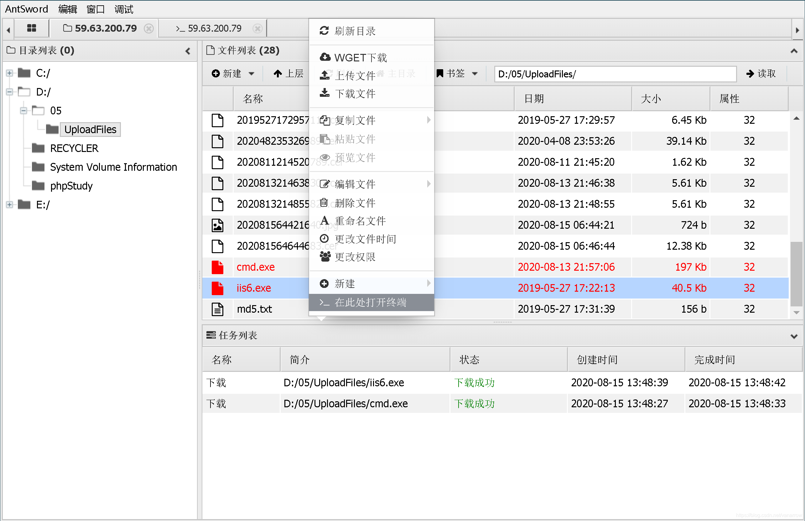Click the change permissions group icon
This screenshot has height=521, width=805.
pyautogui.click(x=325, y=257)
